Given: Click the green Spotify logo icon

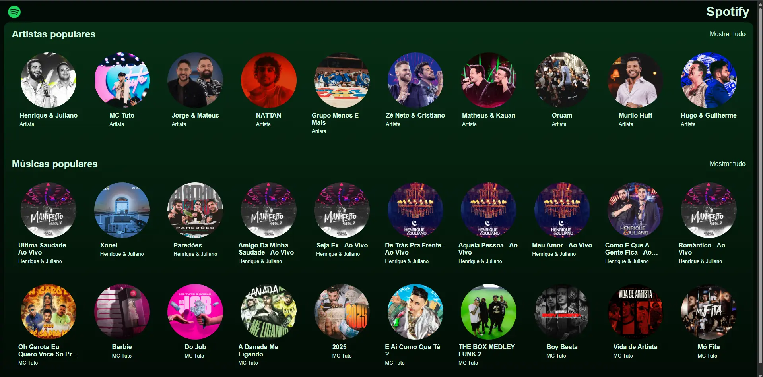Looking at the screenshot, I should pyautogui.click(x=14, y=12).
